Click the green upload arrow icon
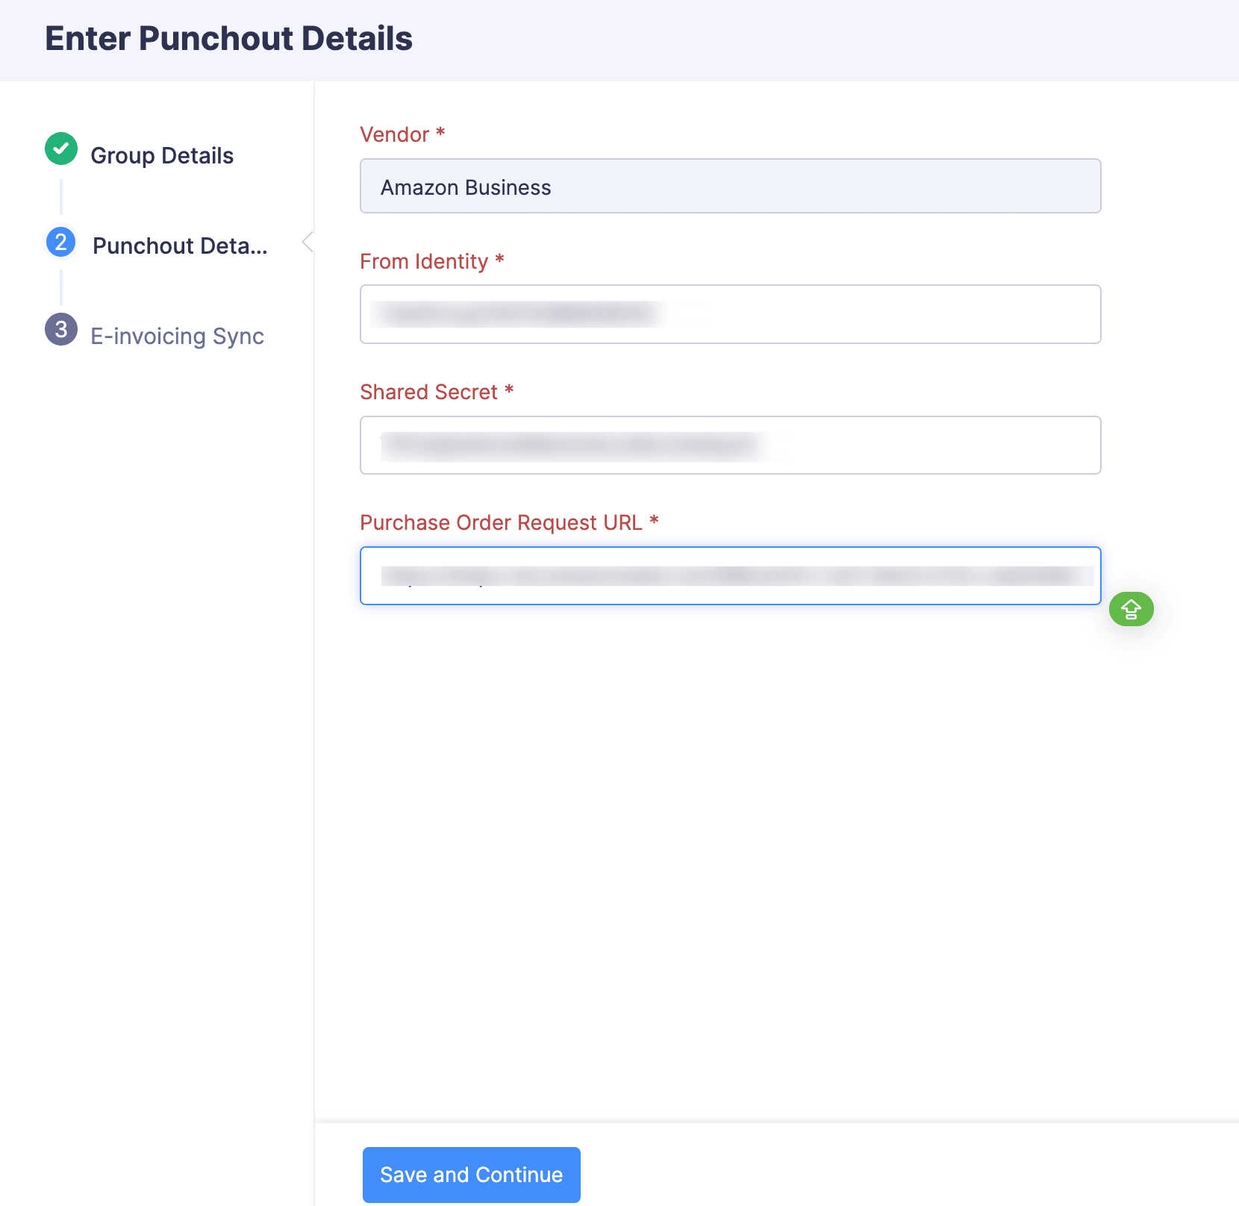The height and width of the screenshot is (1206, 1239). coord(1131,609)
